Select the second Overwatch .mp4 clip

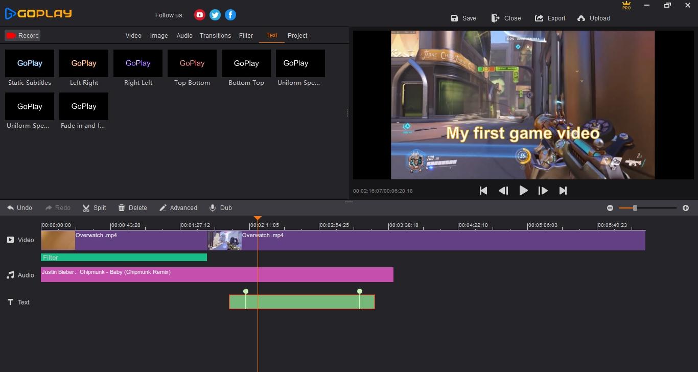(x=426, y=240)
